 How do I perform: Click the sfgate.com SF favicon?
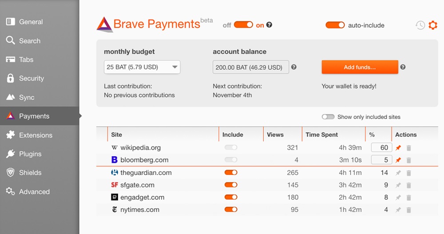coord(115,185)
